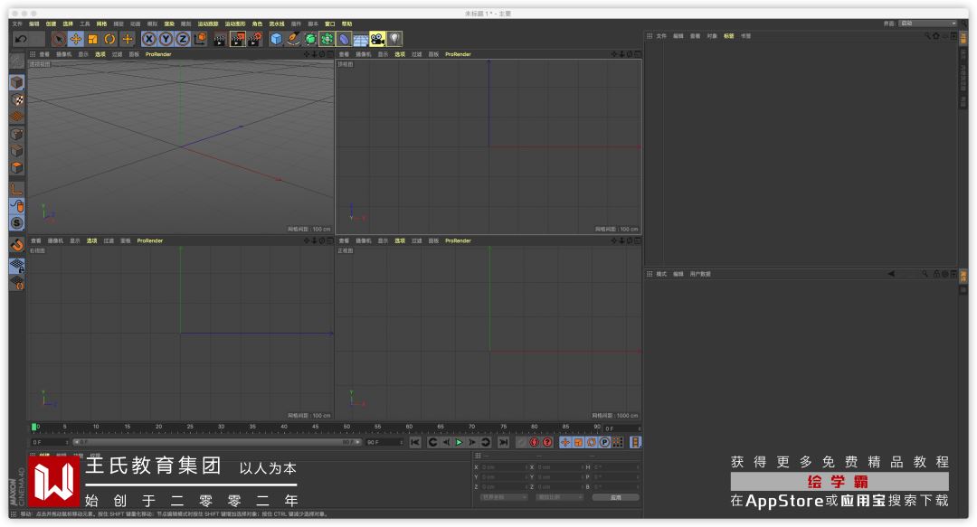Open the 界面 layout dropdown
The height and width of the screenshot is (527, 977).
click(x=928, y=23)
